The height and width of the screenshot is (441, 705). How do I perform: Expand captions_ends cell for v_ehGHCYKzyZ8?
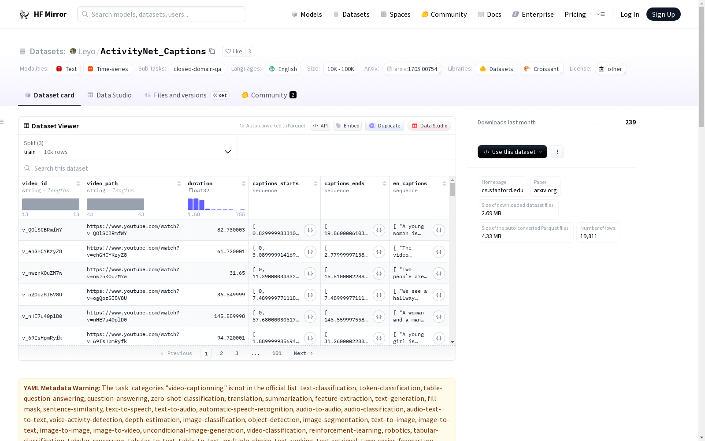(x=379, y=252)
